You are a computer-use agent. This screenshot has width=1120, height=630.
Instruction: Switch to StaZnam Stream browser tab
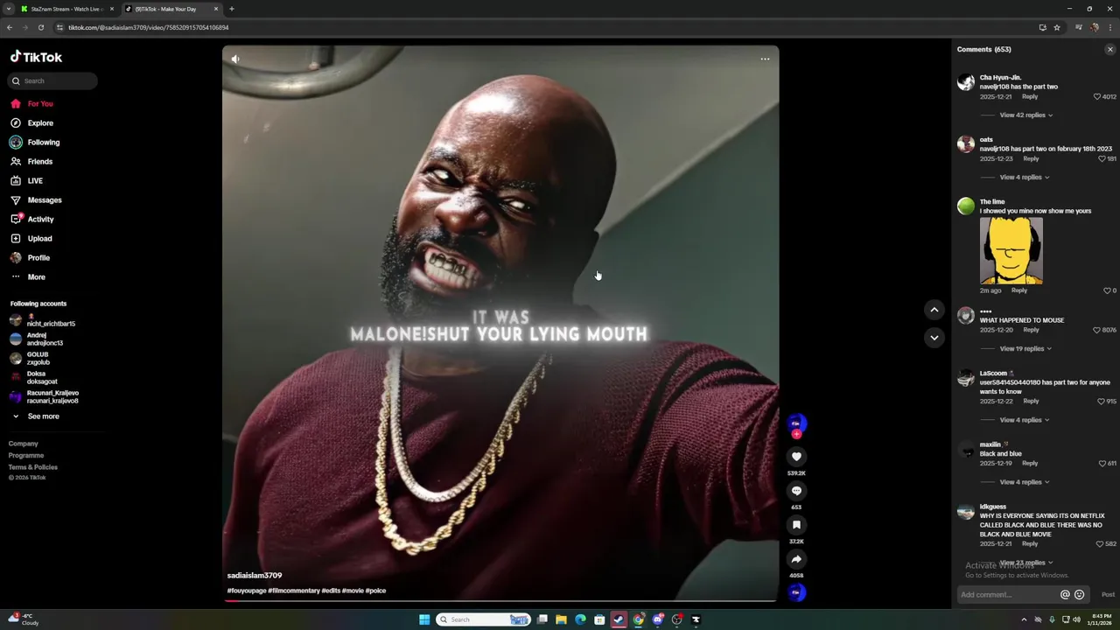[67, 9]
